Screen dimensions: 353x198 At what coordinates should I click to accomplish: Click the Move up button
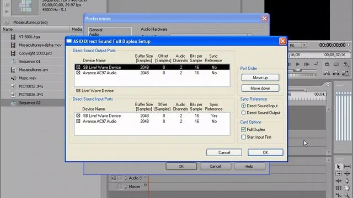pos(260,78)
